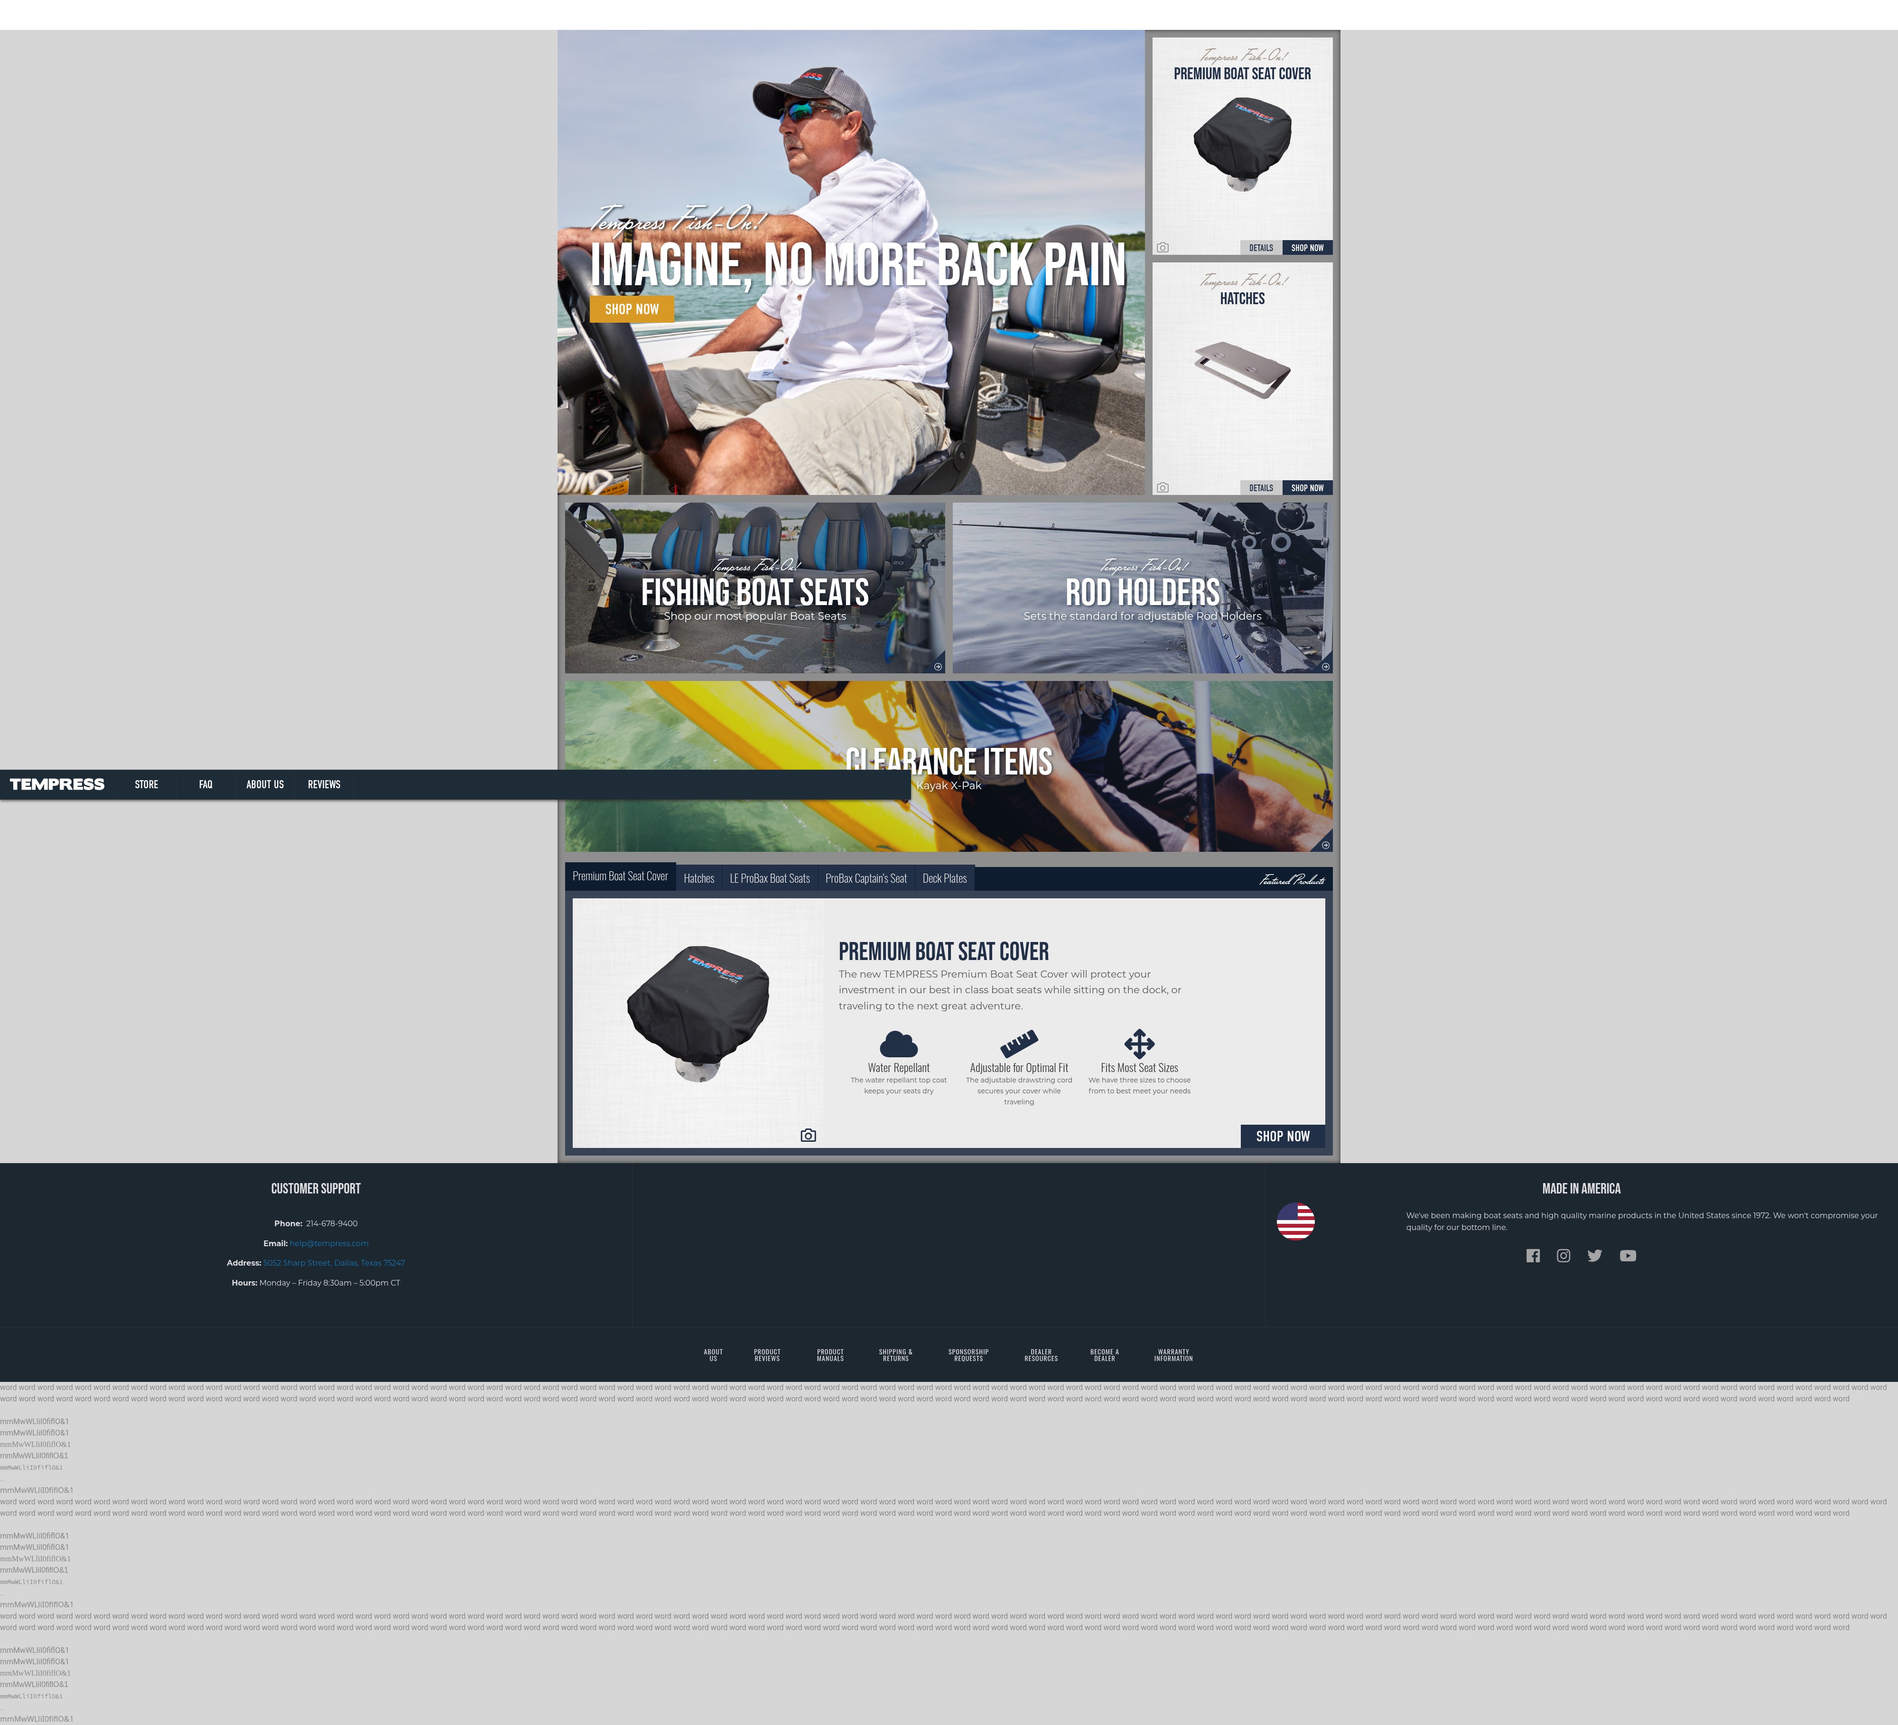Click Shop Now on the Hatches card
The height and width of the screenshot is (1725, 1898).
coord(1307,488)
